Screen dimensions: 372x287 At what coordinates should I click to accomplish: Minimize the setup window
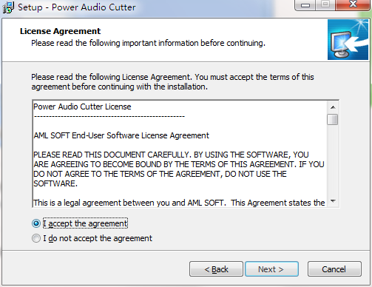pos(305,5)
